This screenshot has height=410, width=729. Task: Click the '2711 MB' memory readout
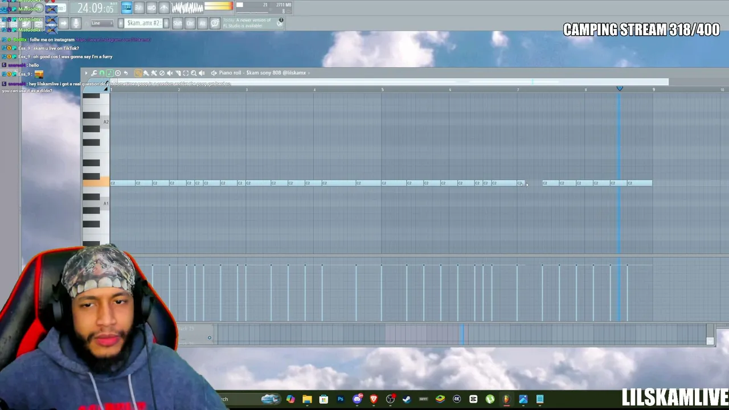(284, 5)
